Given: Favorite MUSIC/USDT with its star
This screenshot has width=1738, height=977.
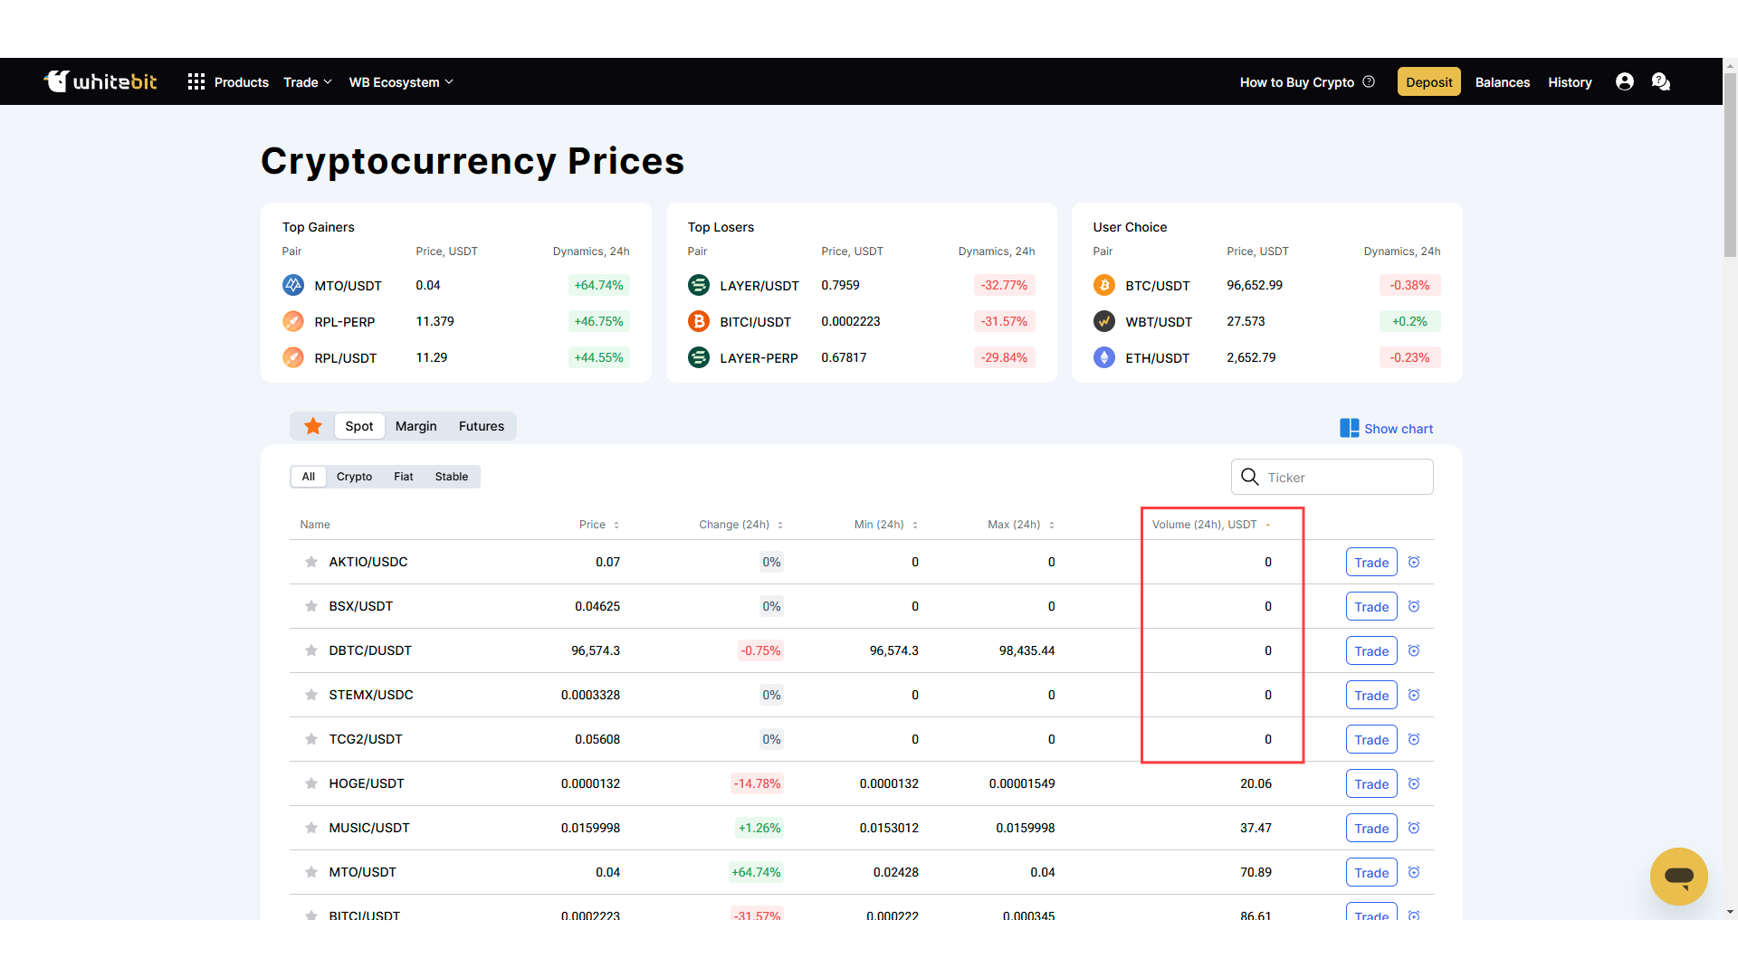Looking at the screenshot, I should (311, 828).
